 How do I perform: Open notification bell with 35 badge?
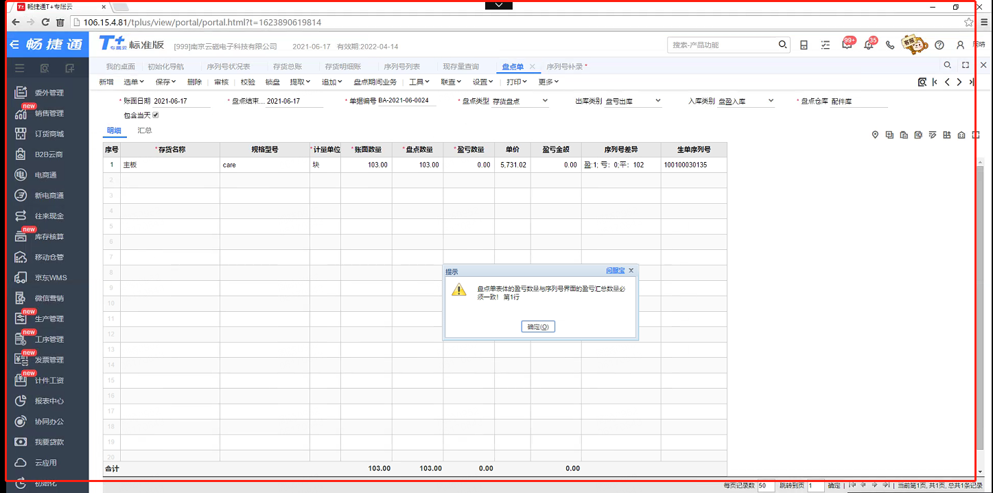pyautogui.click(x=869, y=45)
